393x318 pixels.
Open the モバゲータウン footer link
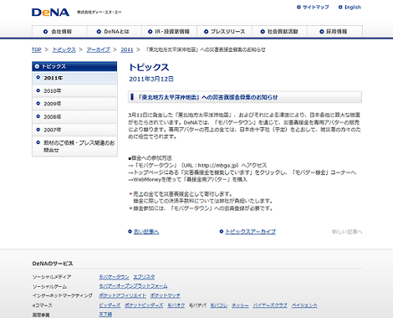tap(114, 277)
